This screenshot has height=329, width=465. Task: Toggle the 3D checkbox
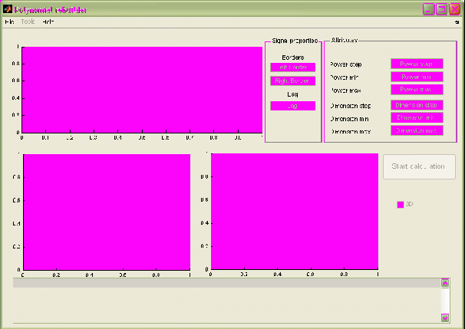pos(401,204)
